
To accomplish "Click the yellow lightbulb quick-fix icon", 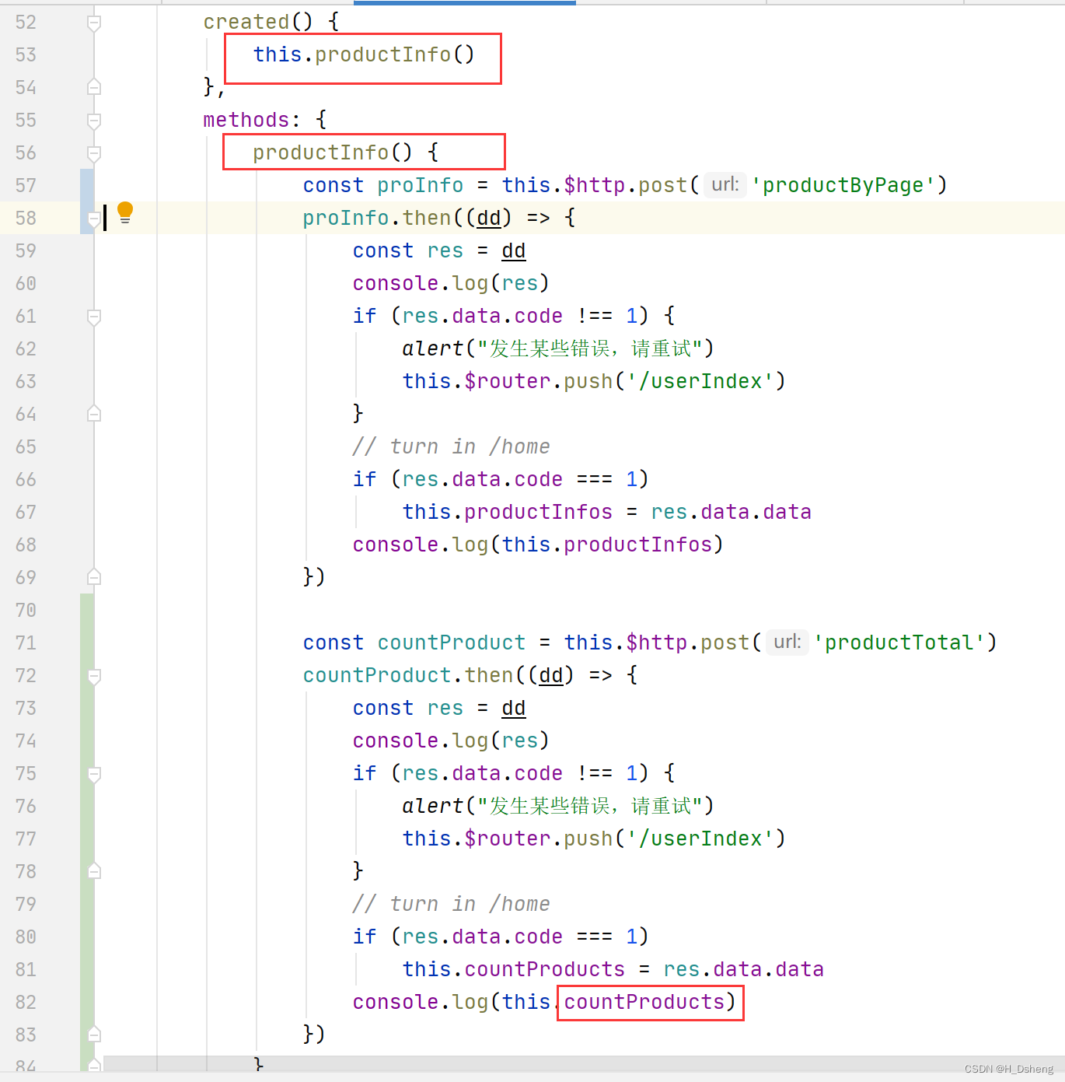I will coord(125,212).
